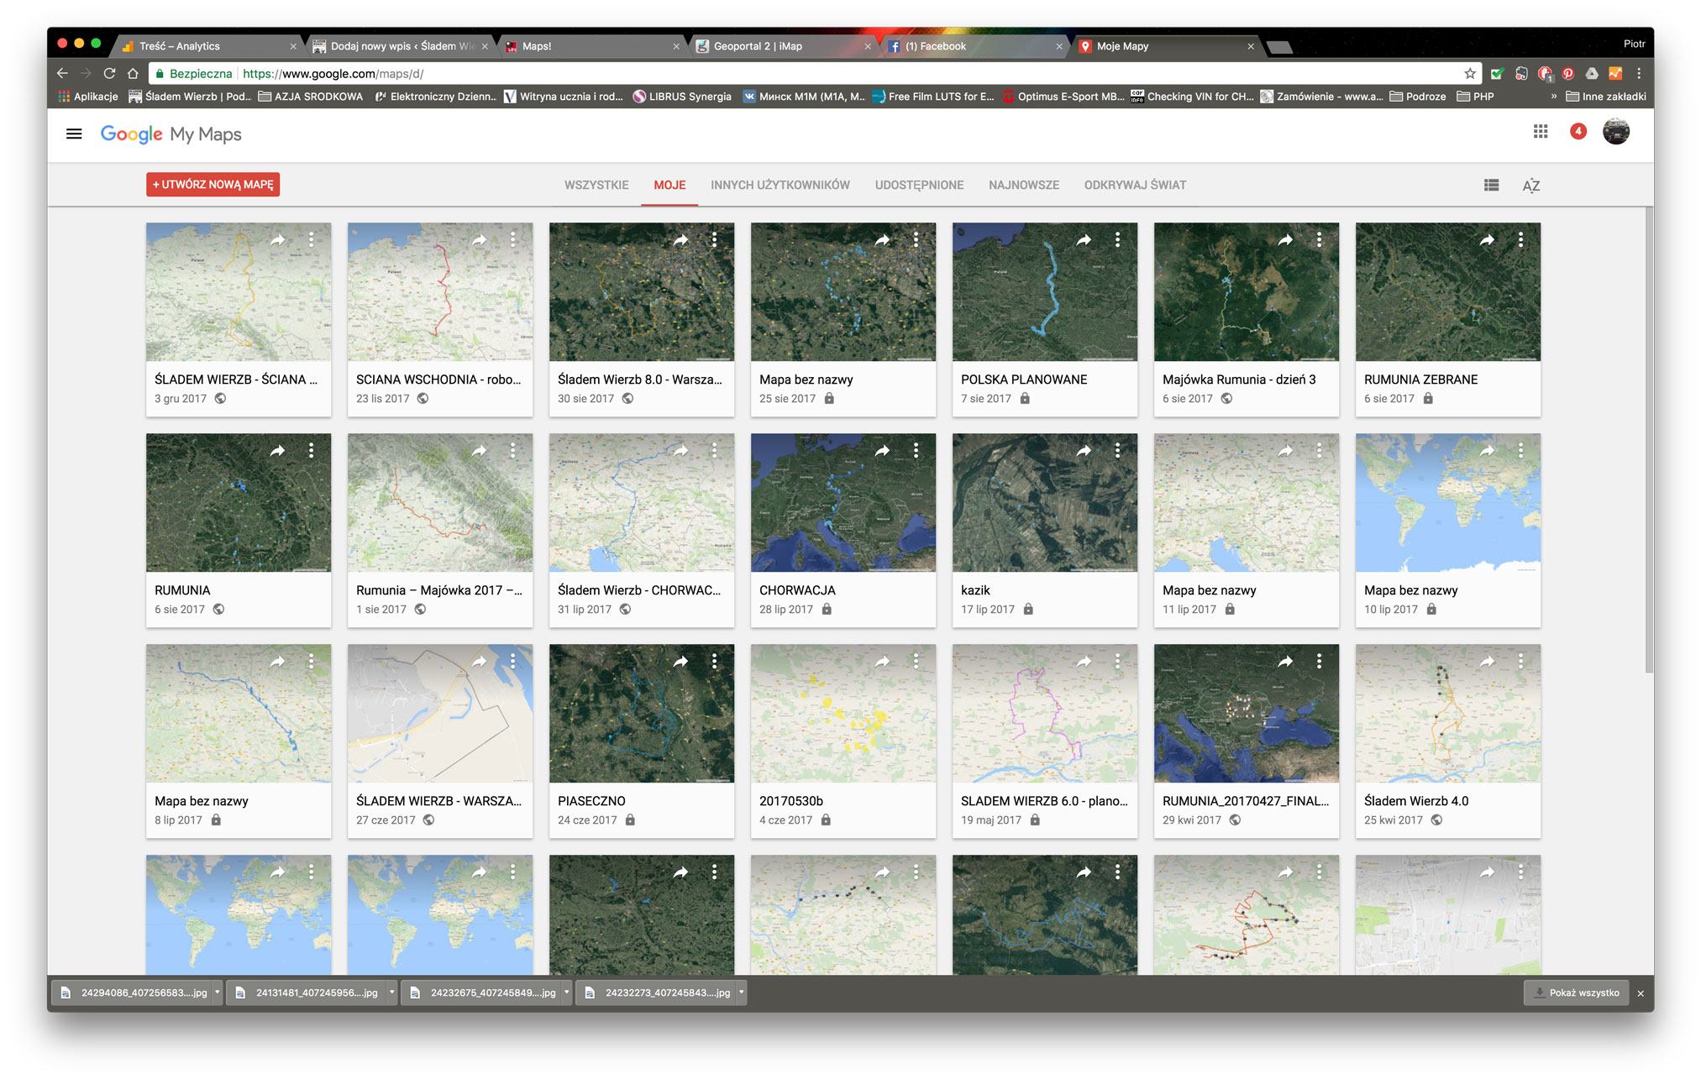Open options menu for RUMUNIA ZEBRANE map

[1520, 240]
